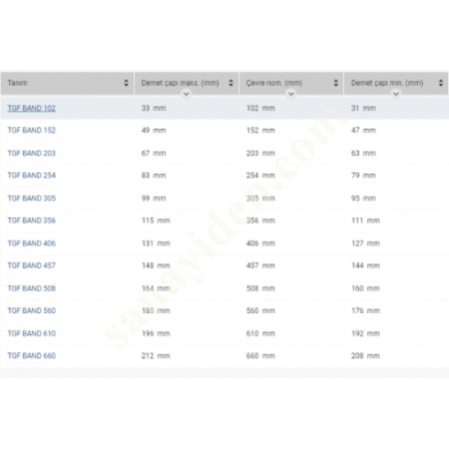This screenshot has width=449, height=449.
Task: Select the TGF BAND 203 product link
Action: pyautogui.click(x=32, y=153)
